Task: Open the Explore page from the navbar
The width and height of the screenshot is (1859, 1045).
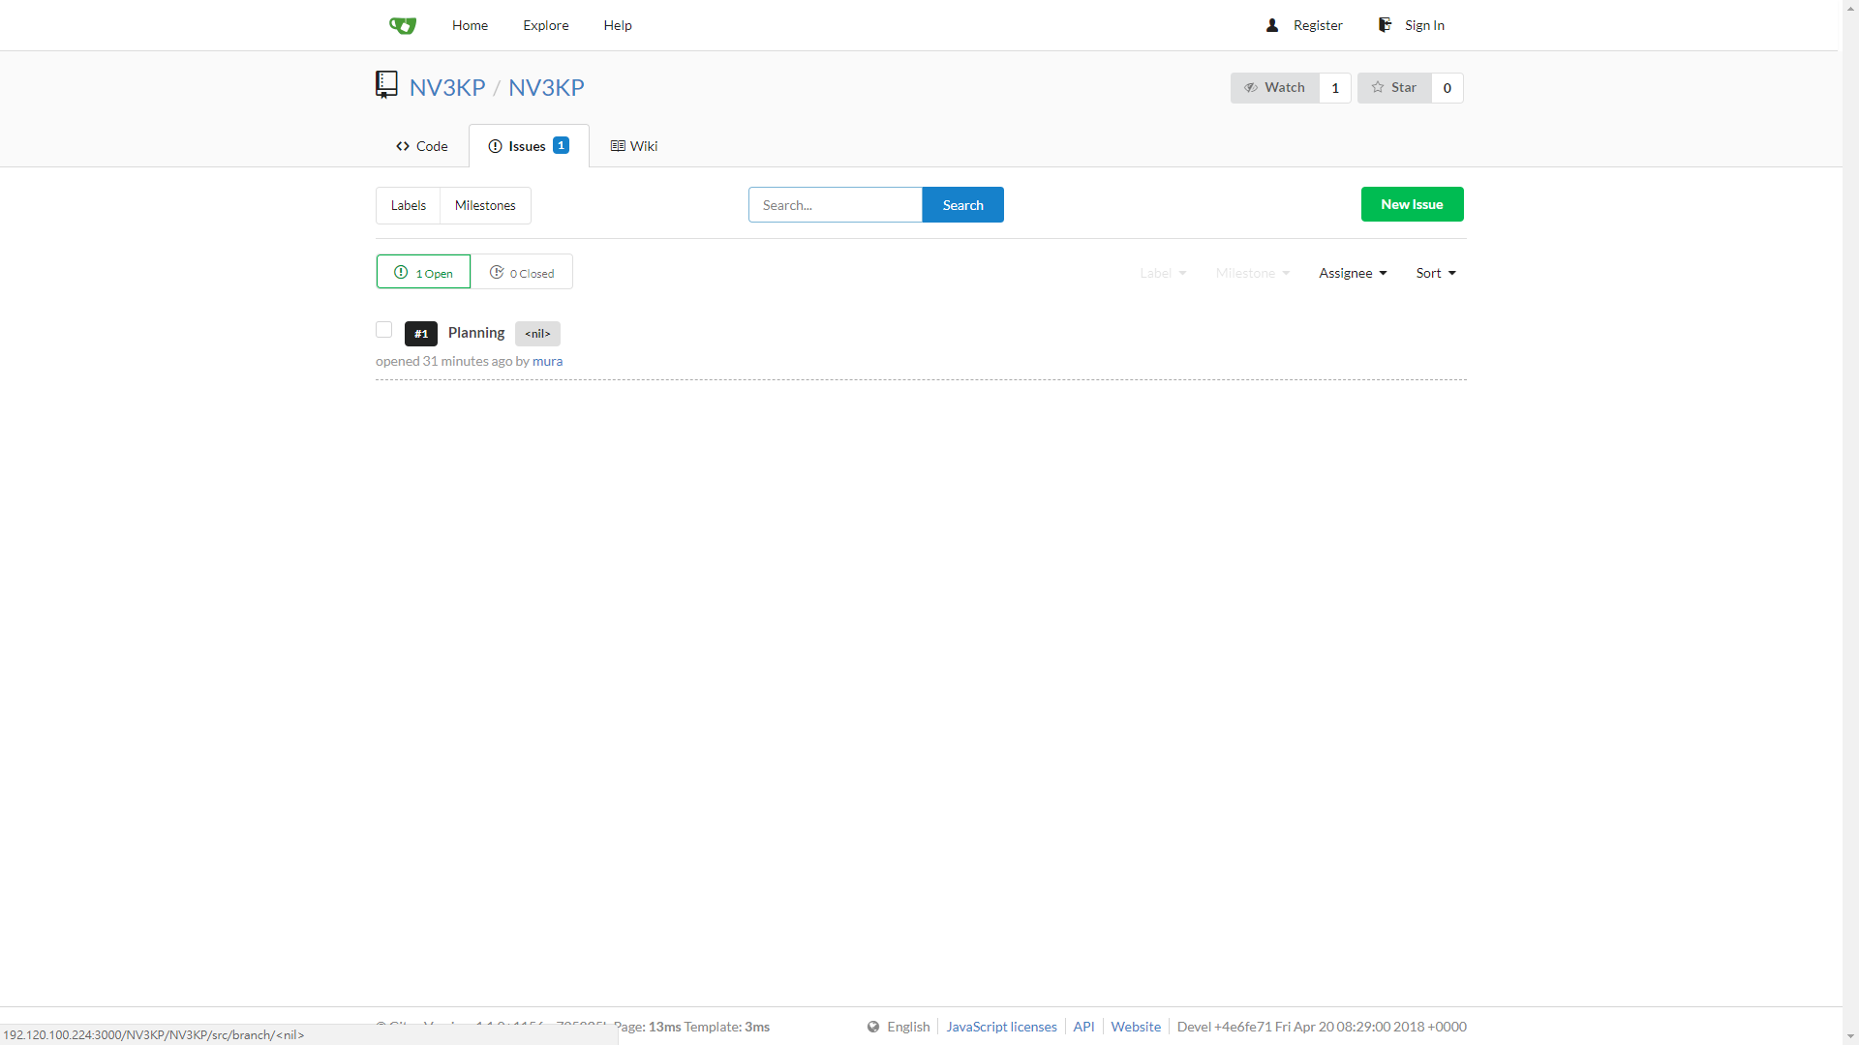Action: 545,25
